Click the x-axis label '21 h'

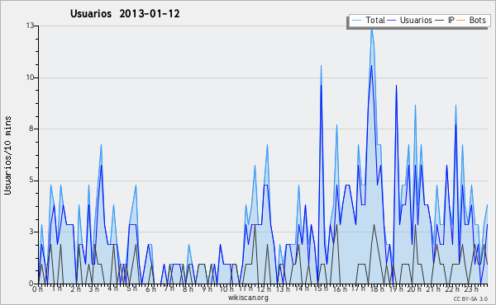[x=433, y=289]
